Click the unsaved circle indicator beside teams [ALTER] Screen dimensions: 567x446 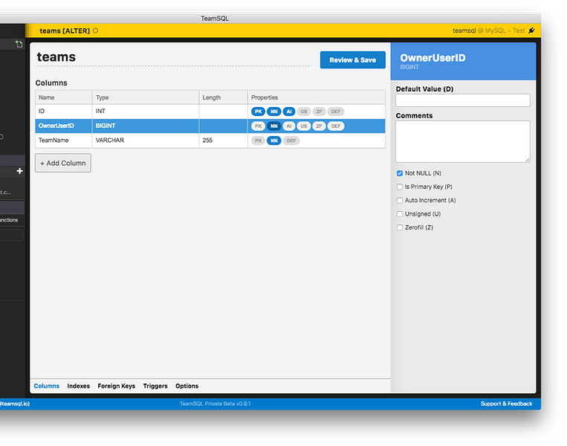click(x=95, y=30)
